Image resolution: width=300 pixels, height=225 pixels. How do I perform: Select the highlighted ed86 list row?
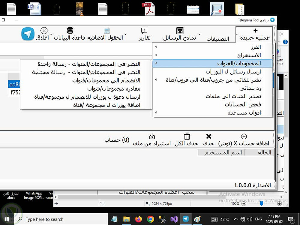tap(14, 84)
